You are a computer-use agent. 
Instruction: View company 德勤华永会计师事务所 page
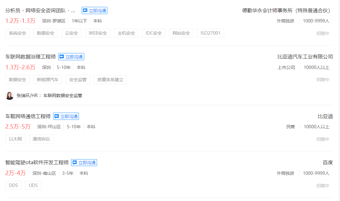286,11
